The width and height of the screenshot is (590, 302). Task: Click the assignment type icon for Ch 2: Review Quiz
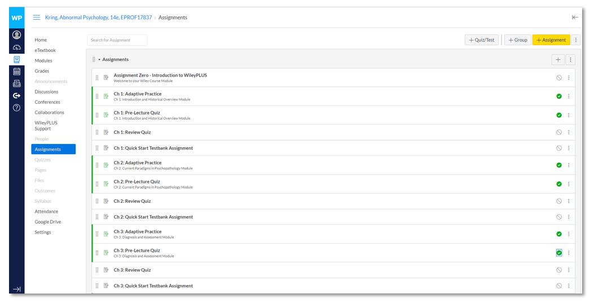click(x=106, y=201)
